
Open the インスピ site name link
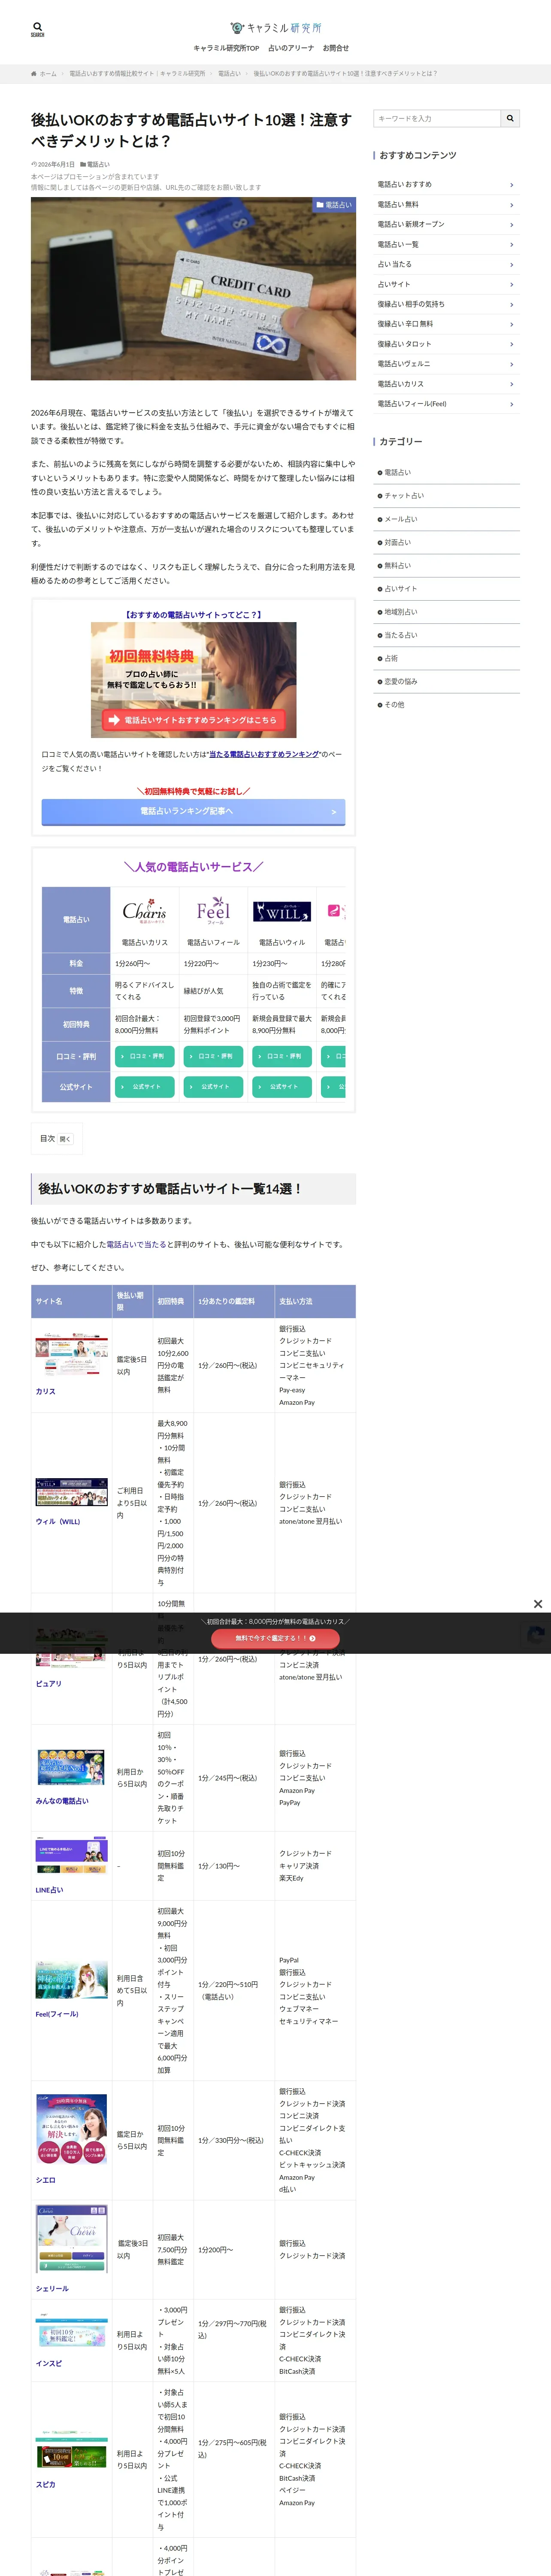(x=49, y=2363)
